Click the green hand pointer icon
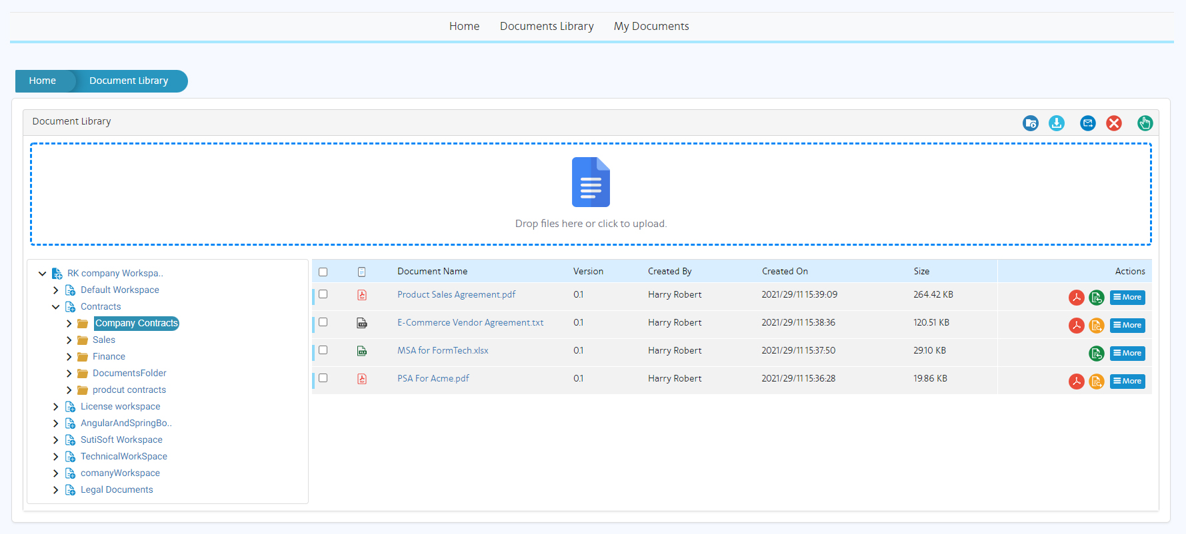Image resolution: width=1186 pixels, height=534 pixels. (x=1145, y=123)
